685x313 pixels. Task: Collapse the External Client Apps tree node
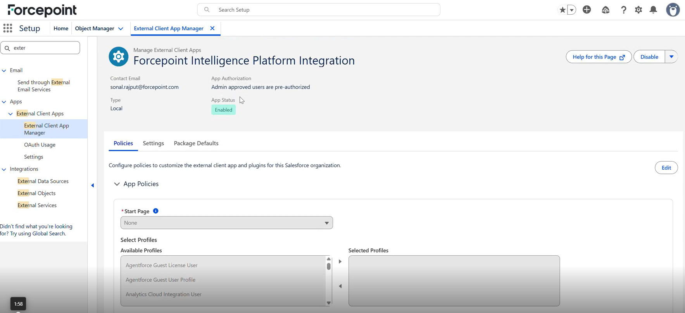click(11, 114)
